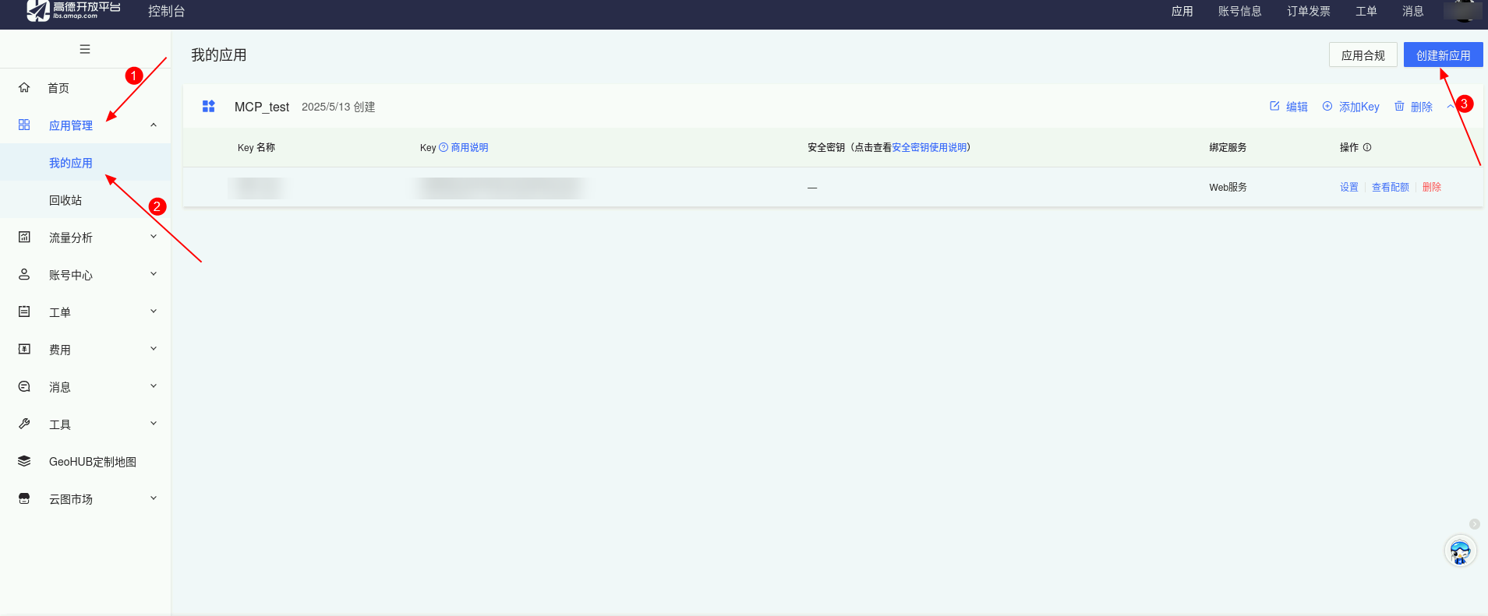Click the home icon beside 首页
1488x616 pixels.
[24, 87]
